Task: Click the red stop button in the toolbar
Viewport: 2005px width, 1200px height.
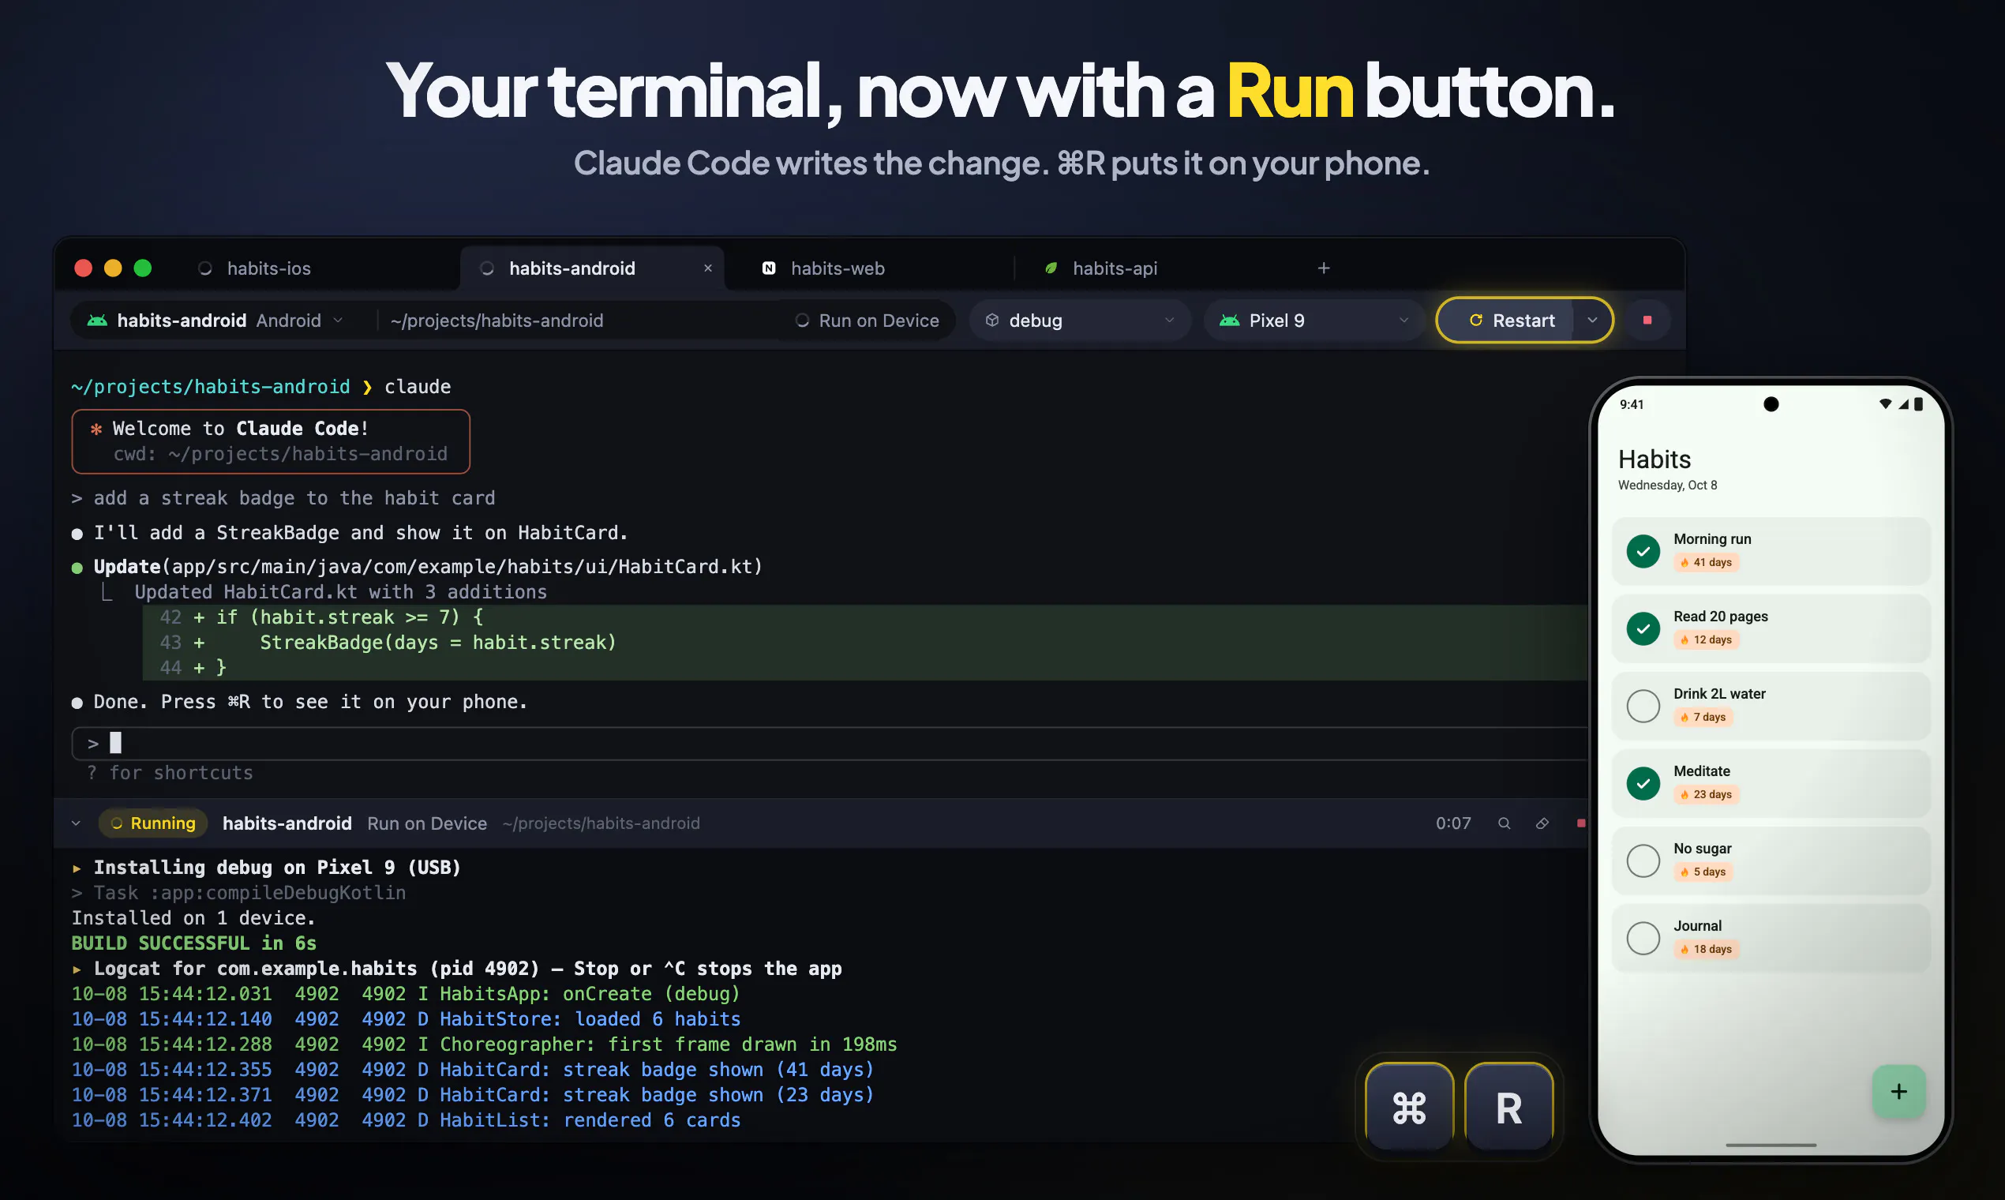Action: (1647, 321)
